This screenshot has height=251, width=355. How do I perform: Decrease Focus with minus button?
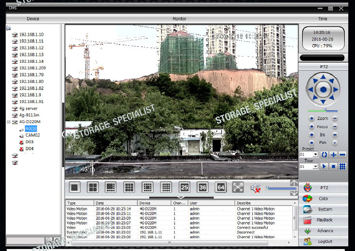pos(335,126)
